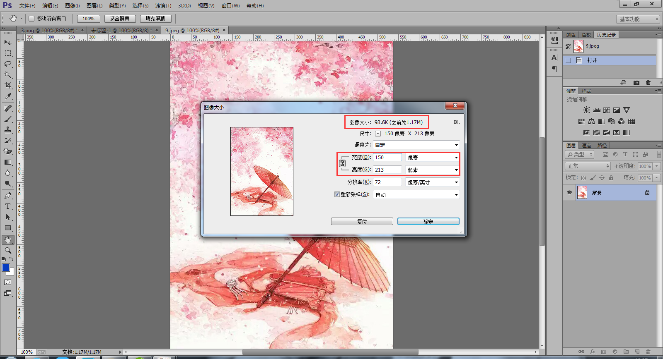
Task: Add a Color Balance adjustment
Action: click(592, 121)
